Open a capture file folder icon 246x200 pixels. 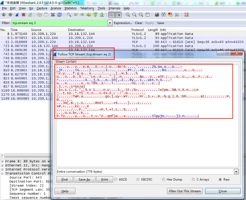click(x=40, y=15)
